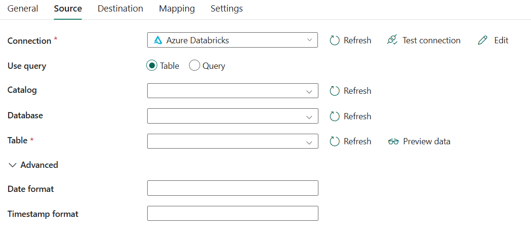531x240 pixels.
Task: Click the Refresh icon next to Connection
Action: pos(335,40)
